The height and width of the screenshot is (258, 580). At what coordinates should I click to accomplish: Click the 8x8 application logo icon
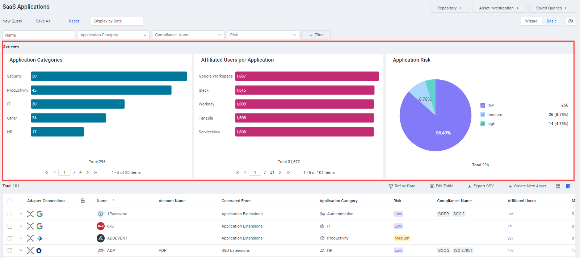(x=101, y=226)
